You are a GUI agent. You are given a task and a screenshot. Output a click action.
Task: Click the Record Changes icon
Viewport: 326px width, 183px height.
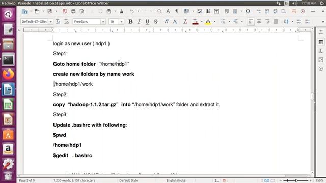(303, 11)
